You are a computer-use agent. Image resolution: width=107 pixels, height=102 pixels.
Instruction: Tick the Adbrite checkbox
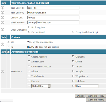pos(29,71)
